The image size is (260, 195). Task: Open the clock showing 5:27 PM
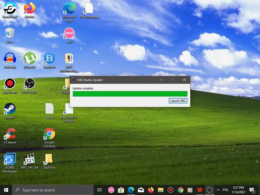pyautogui.click(x=238, y=190)
